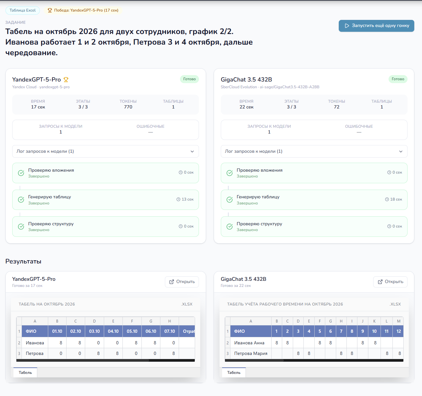Select column header B in GigaChat spreadsheet
This screenshot has height=396, width=422.
point(277,321)
